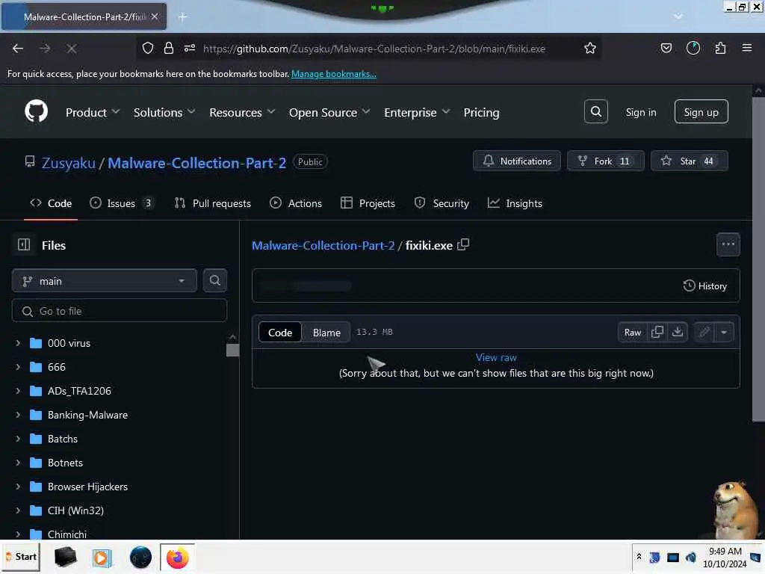Expand the 000 virus folder
The width and height of the screenshot is (765, 574).
tap(18, 342)
